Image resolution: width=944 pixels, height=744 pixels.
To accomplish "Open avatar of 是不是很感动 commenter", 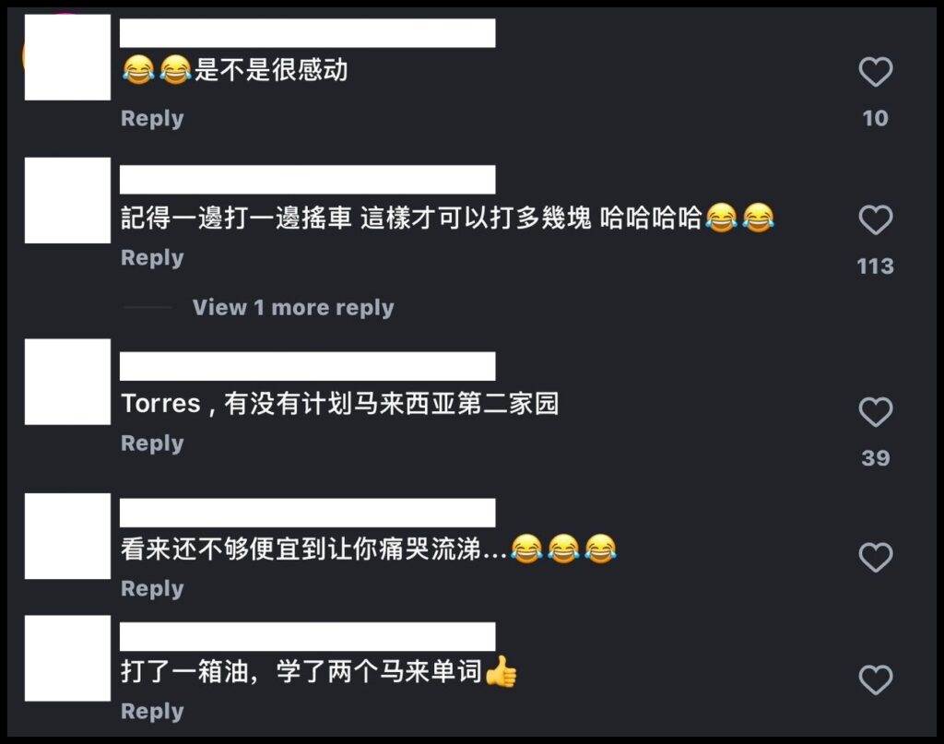I will (x=67, y=57).
